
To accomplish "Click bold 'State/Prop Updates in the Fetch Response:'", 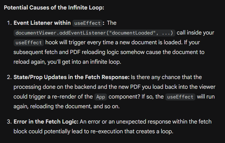I will (x=71, y=77).
